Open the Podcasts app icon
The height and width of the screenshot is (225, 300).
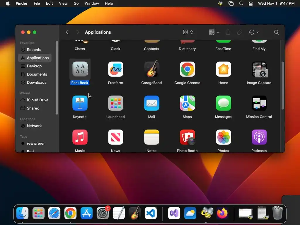(259, 137)
